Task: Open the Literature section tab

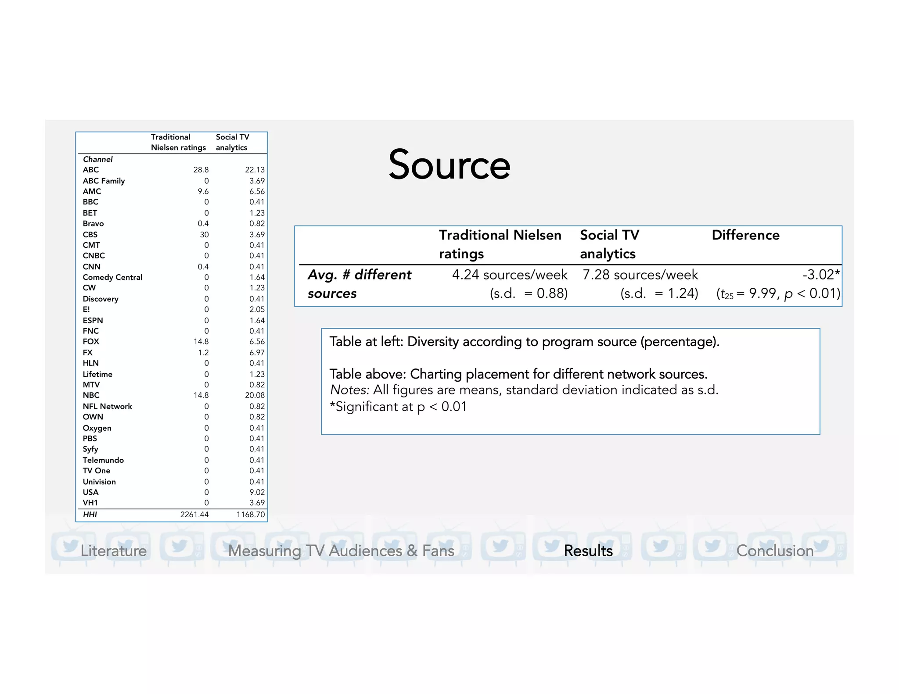Action: coord(113,551)
